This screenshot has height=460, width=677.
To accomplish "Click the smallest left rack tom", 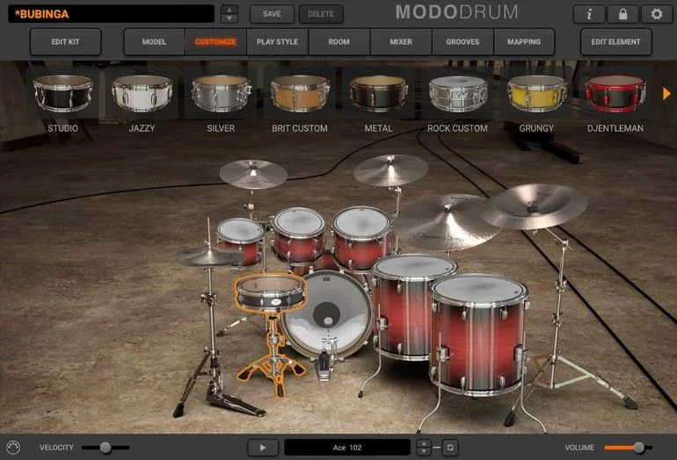I will click(x=240, y=241).
